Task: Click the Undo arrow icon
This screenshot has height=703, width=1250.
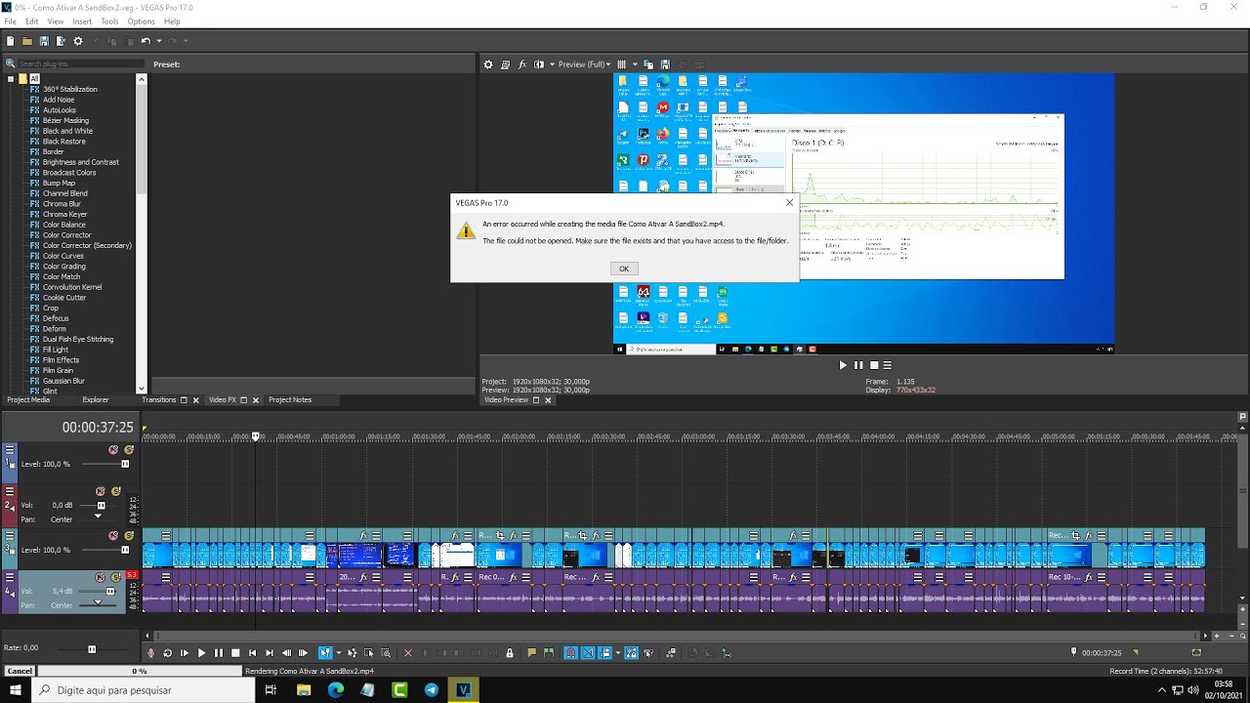Action: click(146, 41)
